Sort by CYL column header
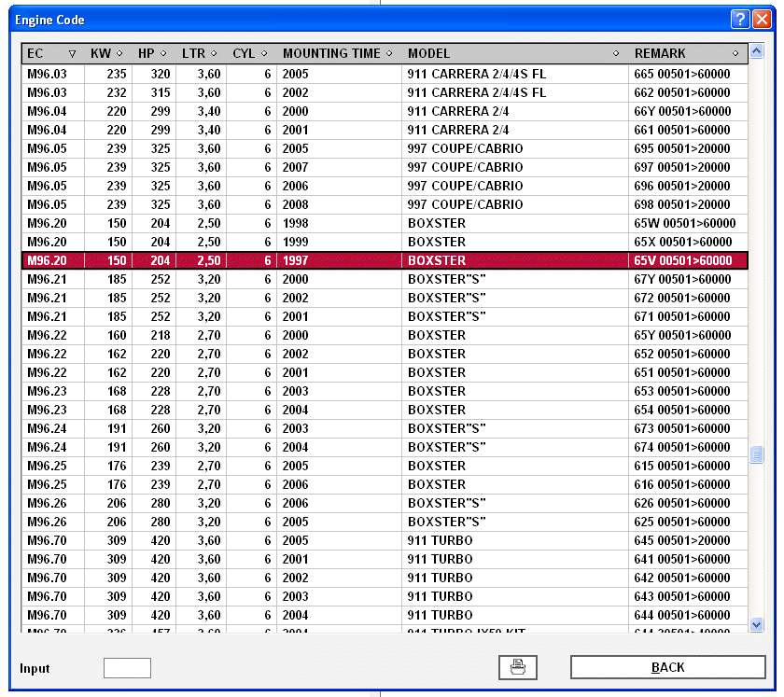 click(250, 53)
